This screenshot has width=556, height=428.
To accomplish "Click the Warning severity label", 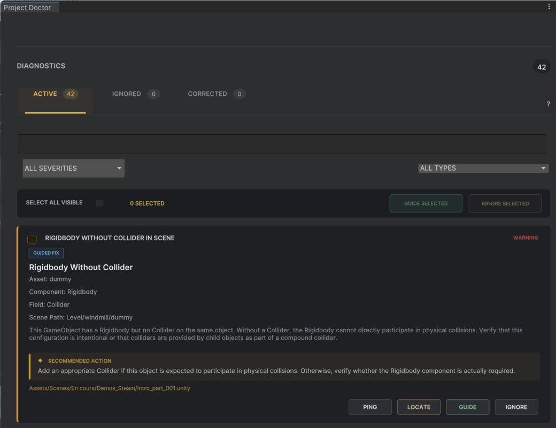I will tap(526, 238).
